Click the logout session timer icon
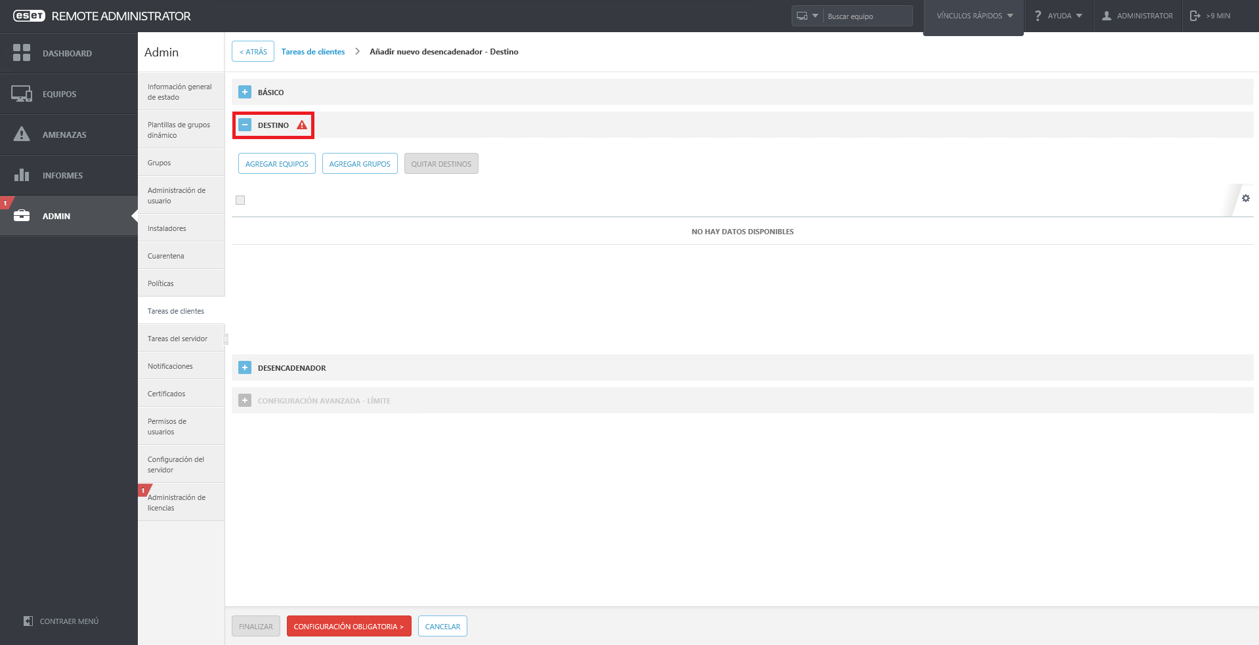The height and width of the screenshot is (645, 1259). coord(1195,16)
